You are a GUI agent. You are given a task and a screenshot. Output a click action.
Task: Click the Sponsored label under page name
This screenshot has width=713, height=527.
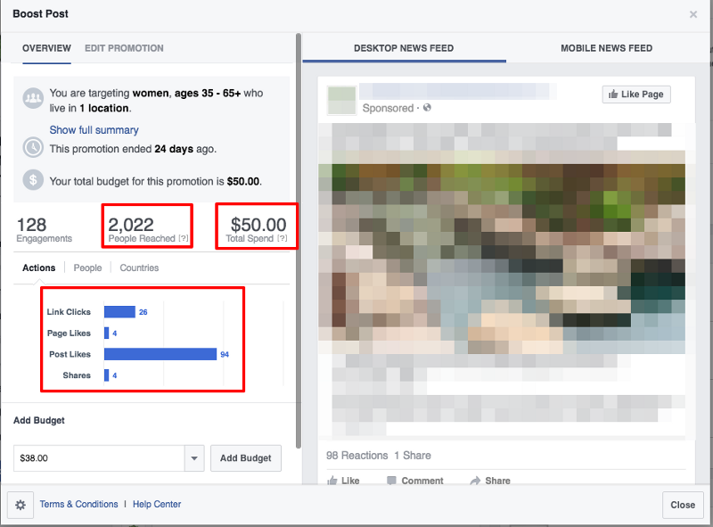[x=388, y=108]
